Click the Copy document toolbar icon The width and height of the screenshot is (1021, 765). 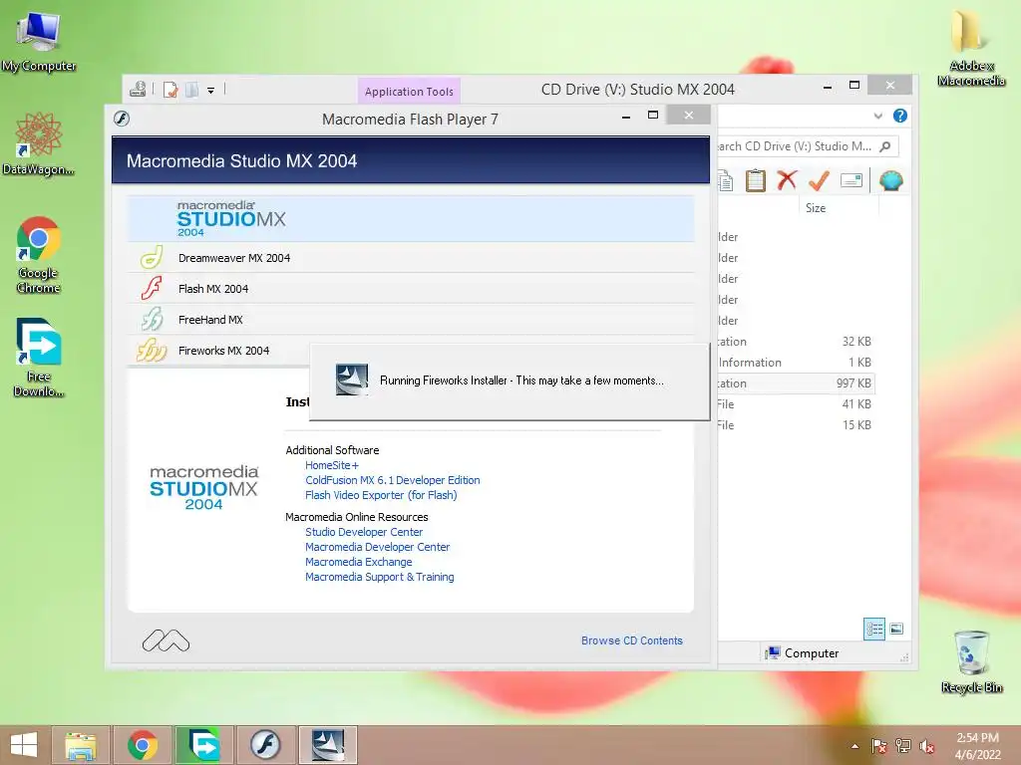[x=726, y=181]
